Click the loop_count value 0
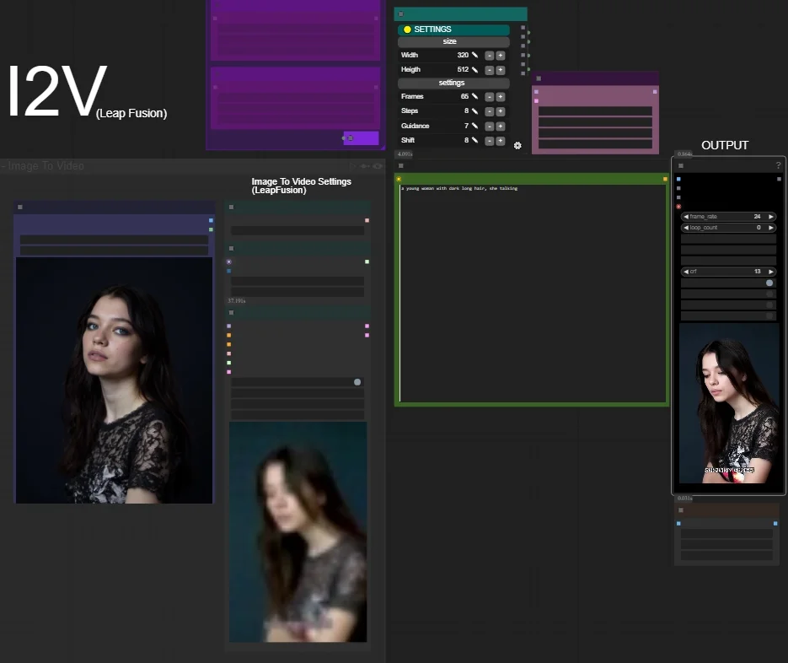788x663 pixels. pos(759,228)
